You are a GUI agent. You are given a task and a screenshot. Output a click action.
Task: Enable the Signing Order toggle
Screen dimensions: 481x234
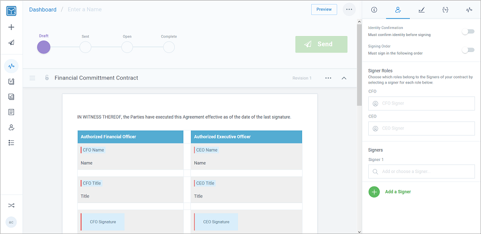coord(468,50)
